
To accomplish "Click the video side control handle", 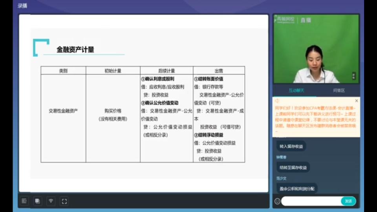I will click(x=354, y=76).
